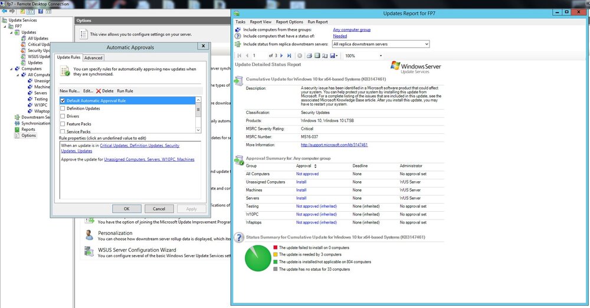This screenshot has height=308, width=590.
Task: Open the 100% zoom dropdown
Action: 381,55
